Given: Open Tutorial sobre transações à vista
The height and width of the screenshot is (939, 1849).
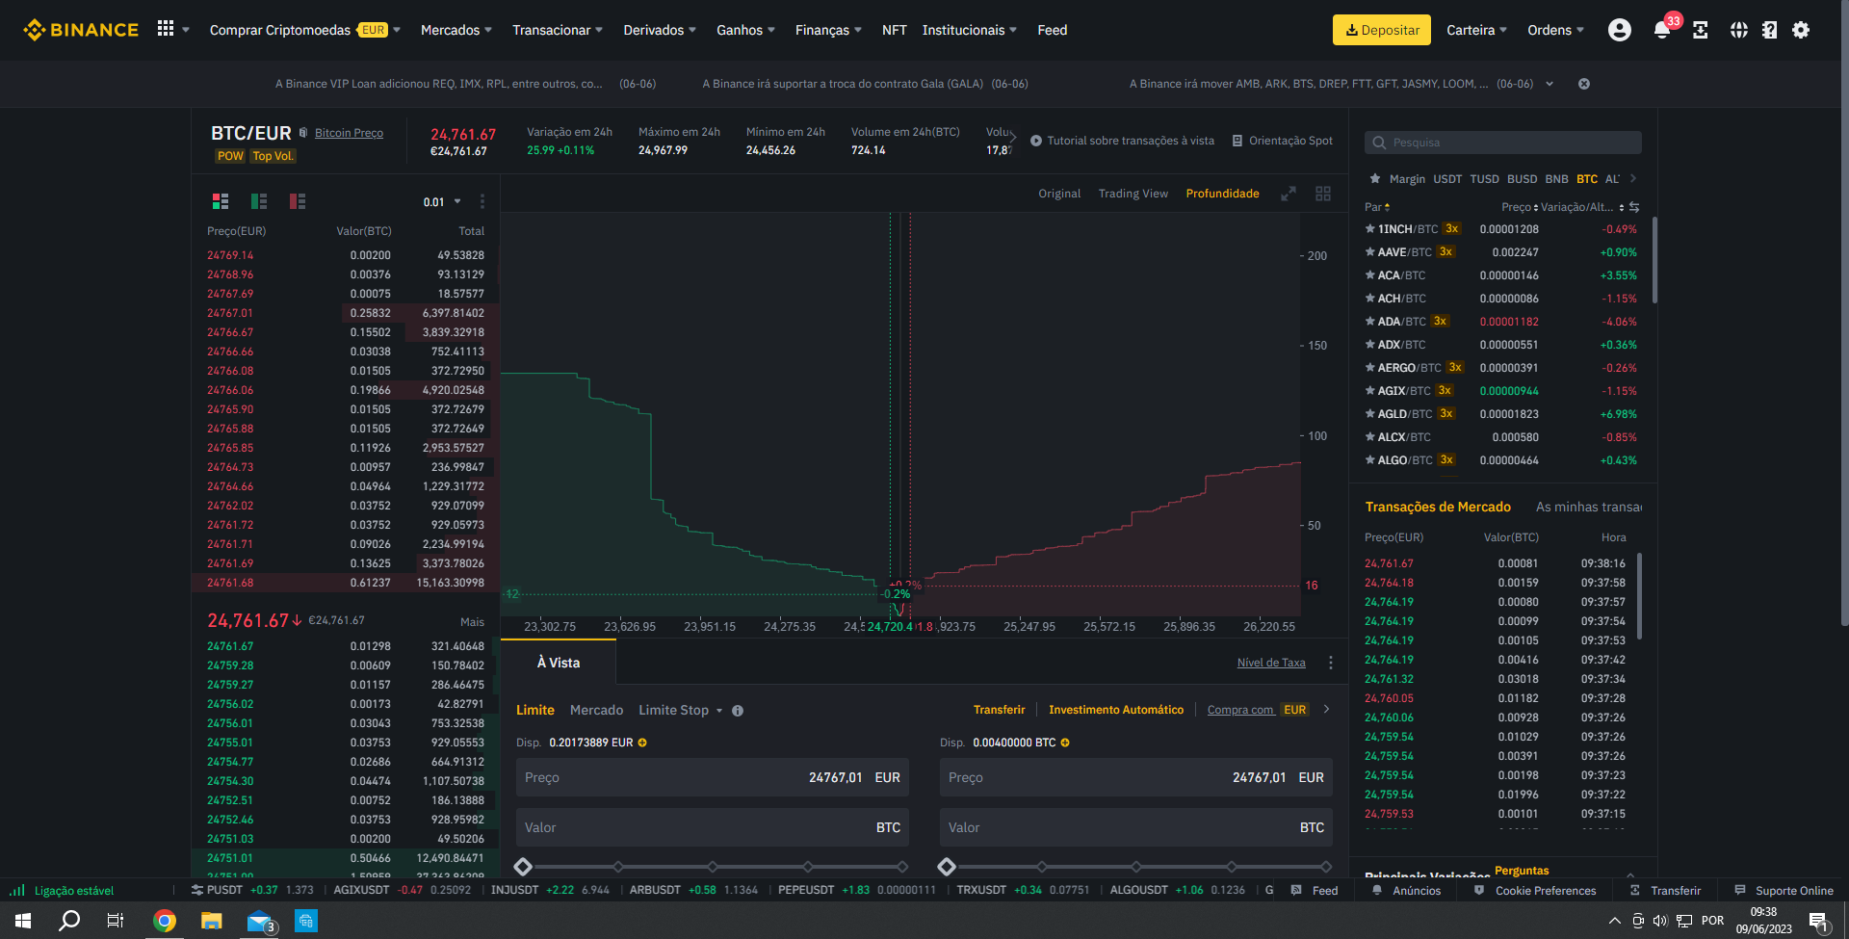Looking at the screenshot, I should tap(1122, 141).
